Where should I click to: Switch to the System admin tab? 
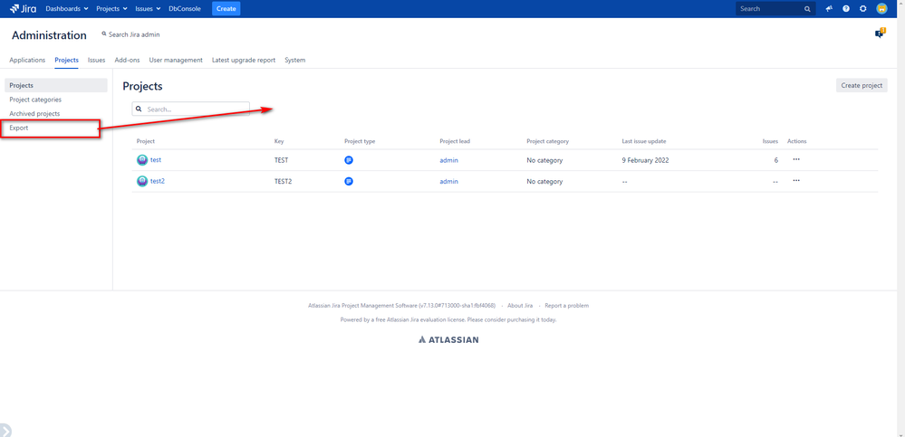pyautogui.click(x=295, y=60)
